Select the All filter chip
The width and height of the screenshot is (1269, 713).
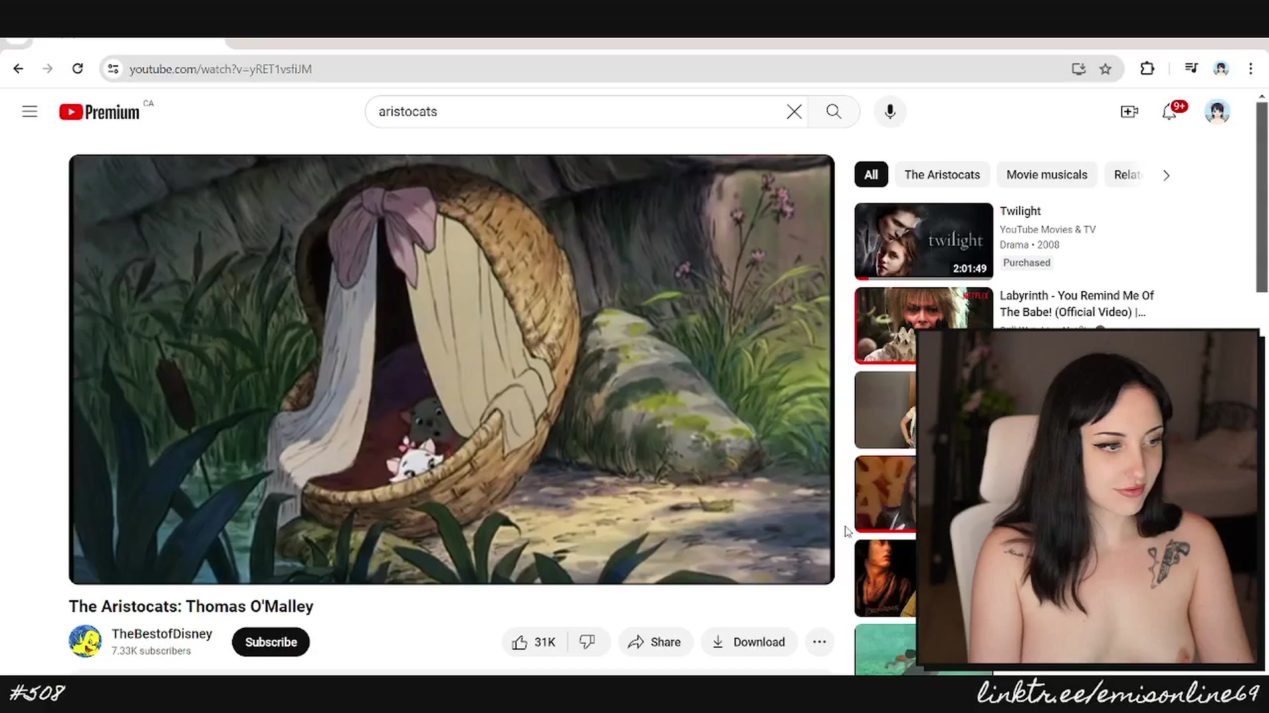point(871,175)
